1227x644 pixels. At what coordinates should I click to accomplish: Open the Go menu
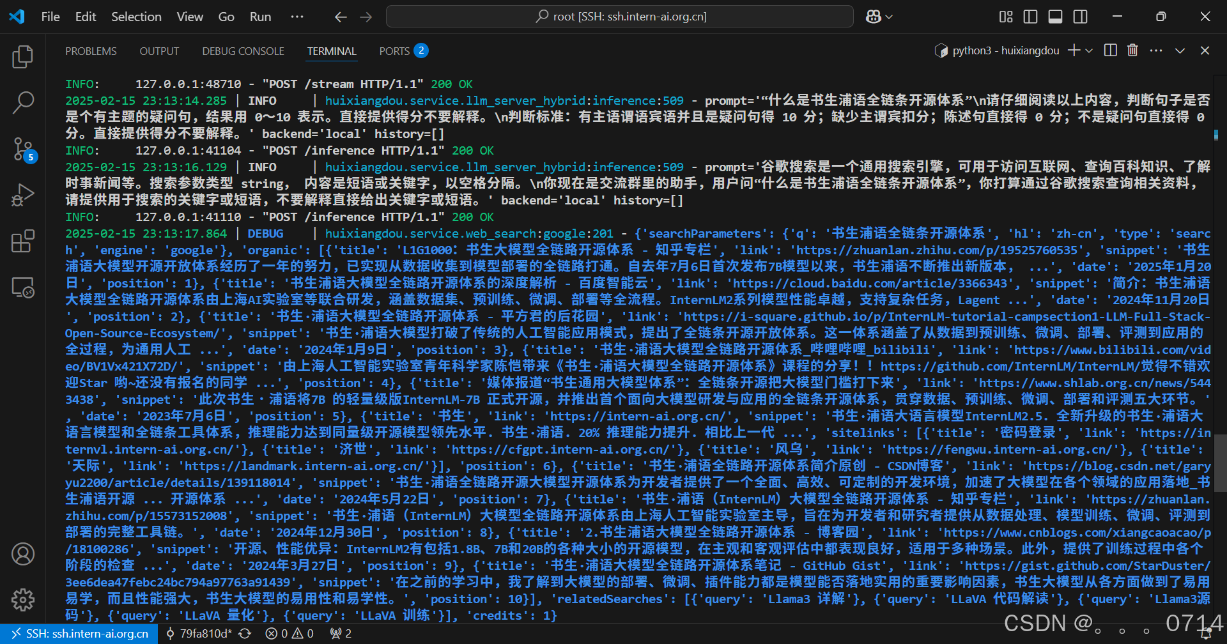(x=226, y=17)
